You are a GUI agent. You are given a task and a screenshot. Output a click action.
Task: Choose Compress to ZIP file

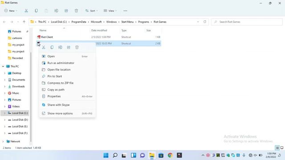coord(67,83)
